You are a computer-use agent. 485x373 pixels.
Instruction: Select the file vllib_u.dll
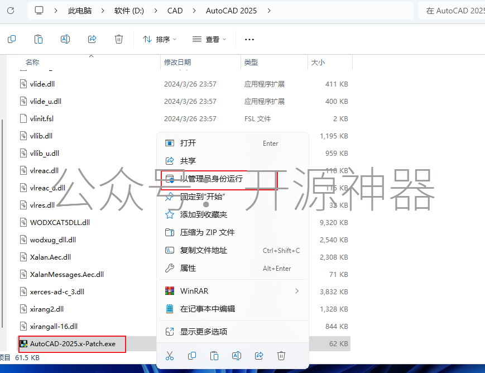(x=45, y=153)
